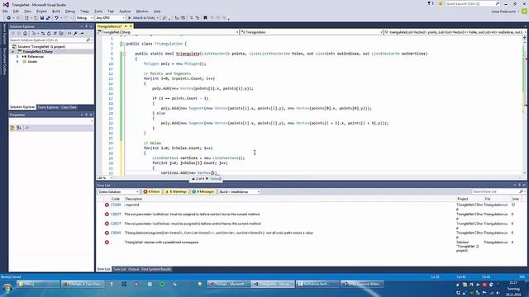Image resolution: width=529 pixels, height=297 pixels.
Task: Click the comment selection toolbar icon
Action: [x=191, y=18]
